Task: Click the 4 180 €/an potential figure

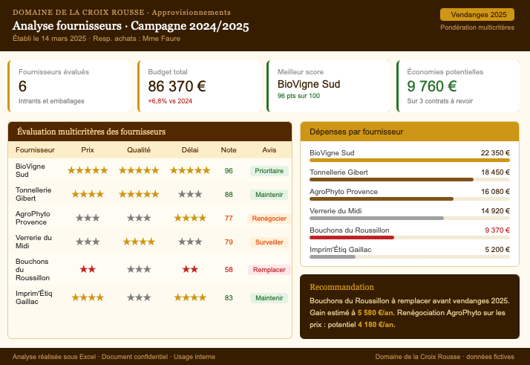Action: (x=376, y=324)
